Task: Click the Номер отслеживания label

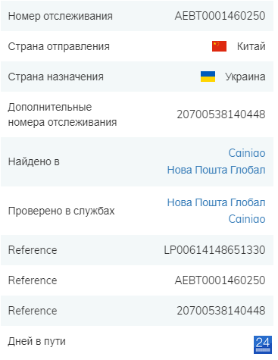Action: click(x=61, y=16)
